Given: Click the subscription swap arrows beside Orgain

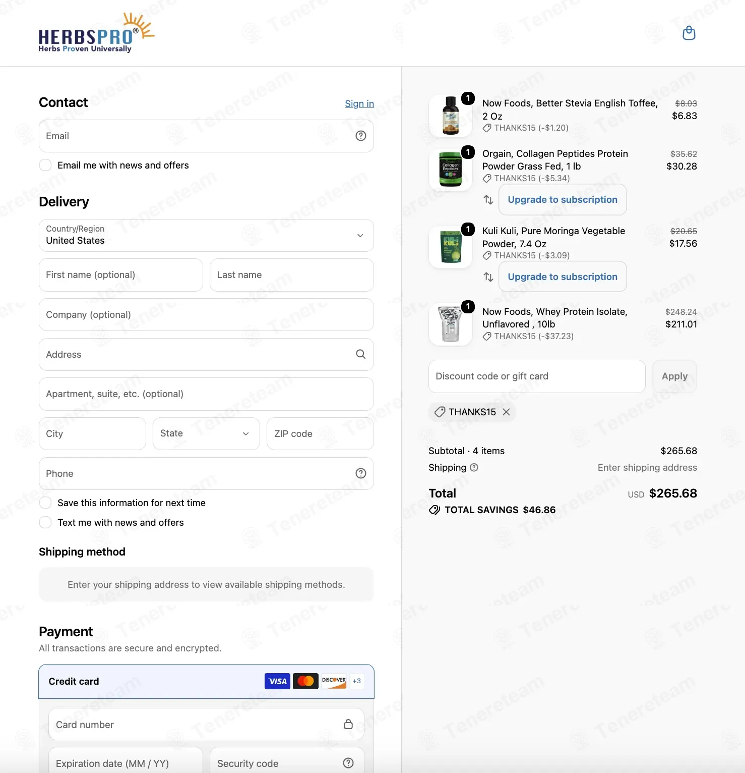Looking at the screenshot, I should tap(488, 199).
